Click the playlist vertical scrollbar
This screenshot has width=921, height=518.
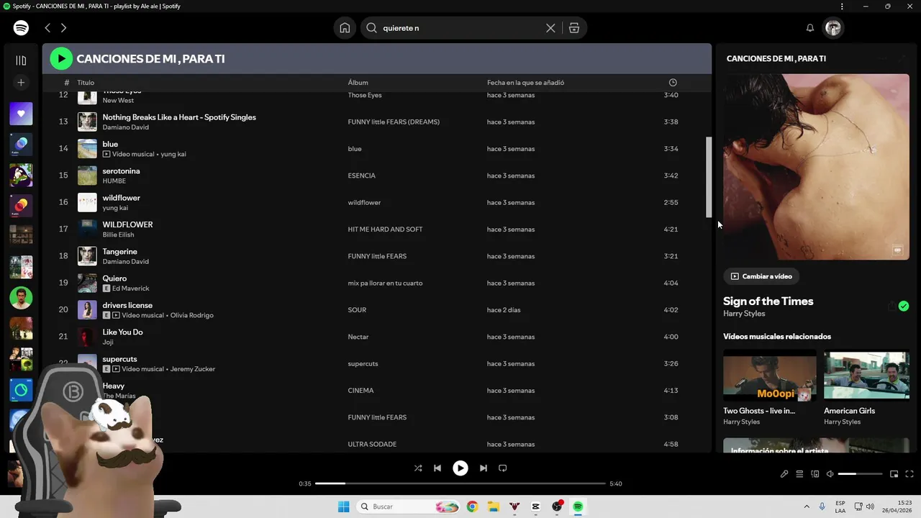pyautogui.click(x=708, y=177)
